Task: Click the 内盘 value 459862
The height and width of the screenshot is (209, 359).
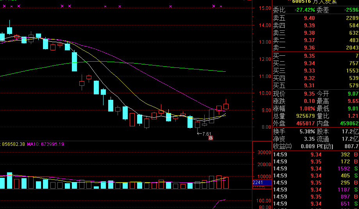Action: [349, 123]
